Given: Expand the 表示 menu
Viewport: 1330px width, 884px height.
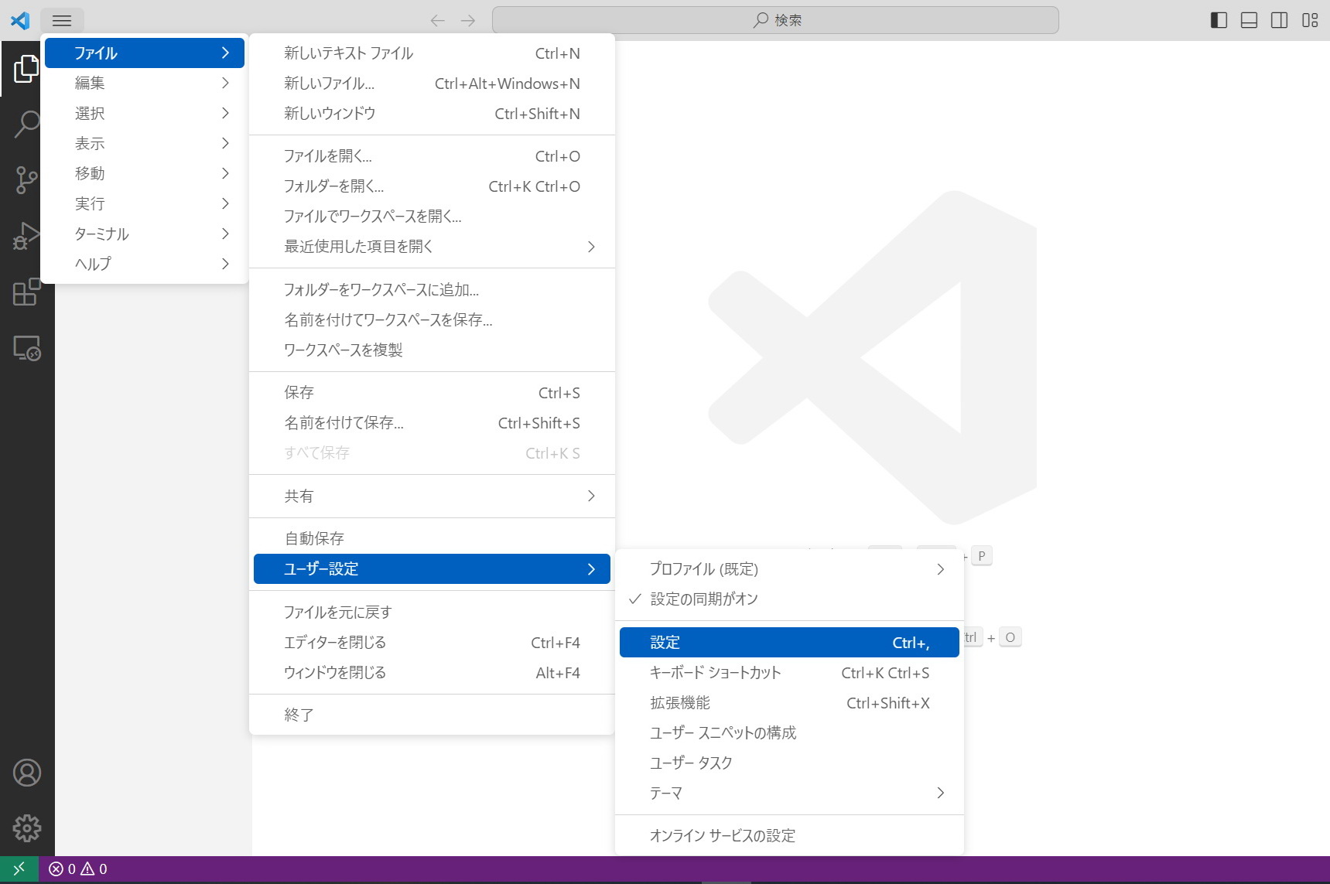Looking at the screenshot, I should (x=145, y=143).
